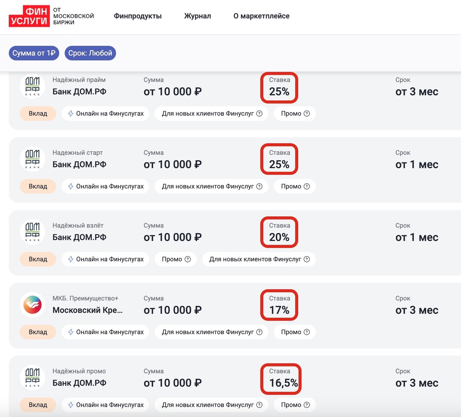This screenshot has height=417, width=461.
Task: Click the 17% rate value
Action: click(279, 310)
